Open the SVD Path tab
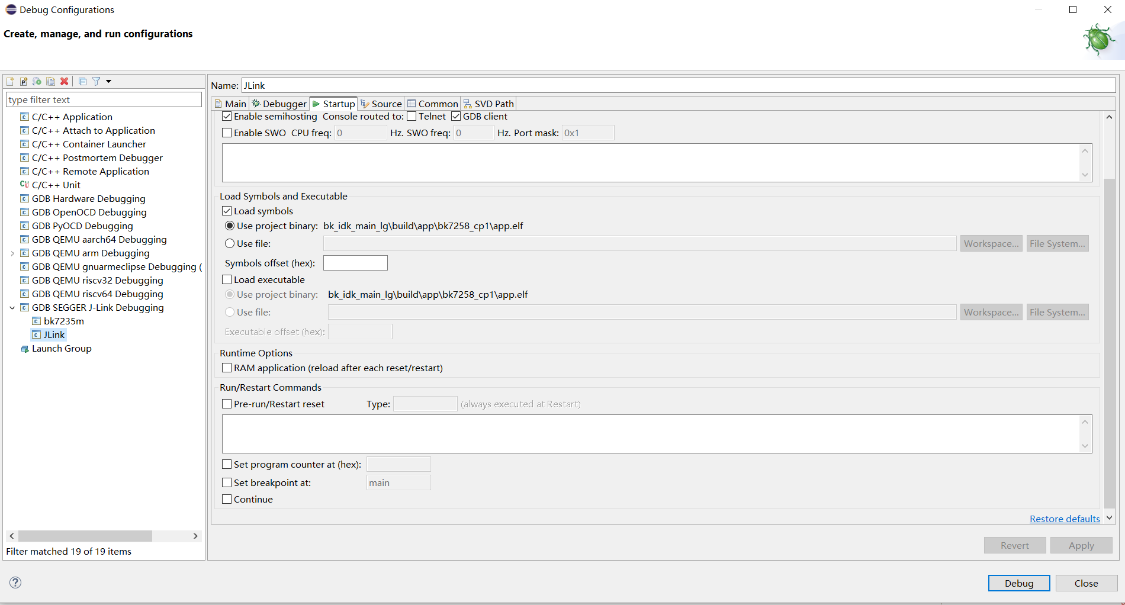1125x605 pixels. pos(488,104)
